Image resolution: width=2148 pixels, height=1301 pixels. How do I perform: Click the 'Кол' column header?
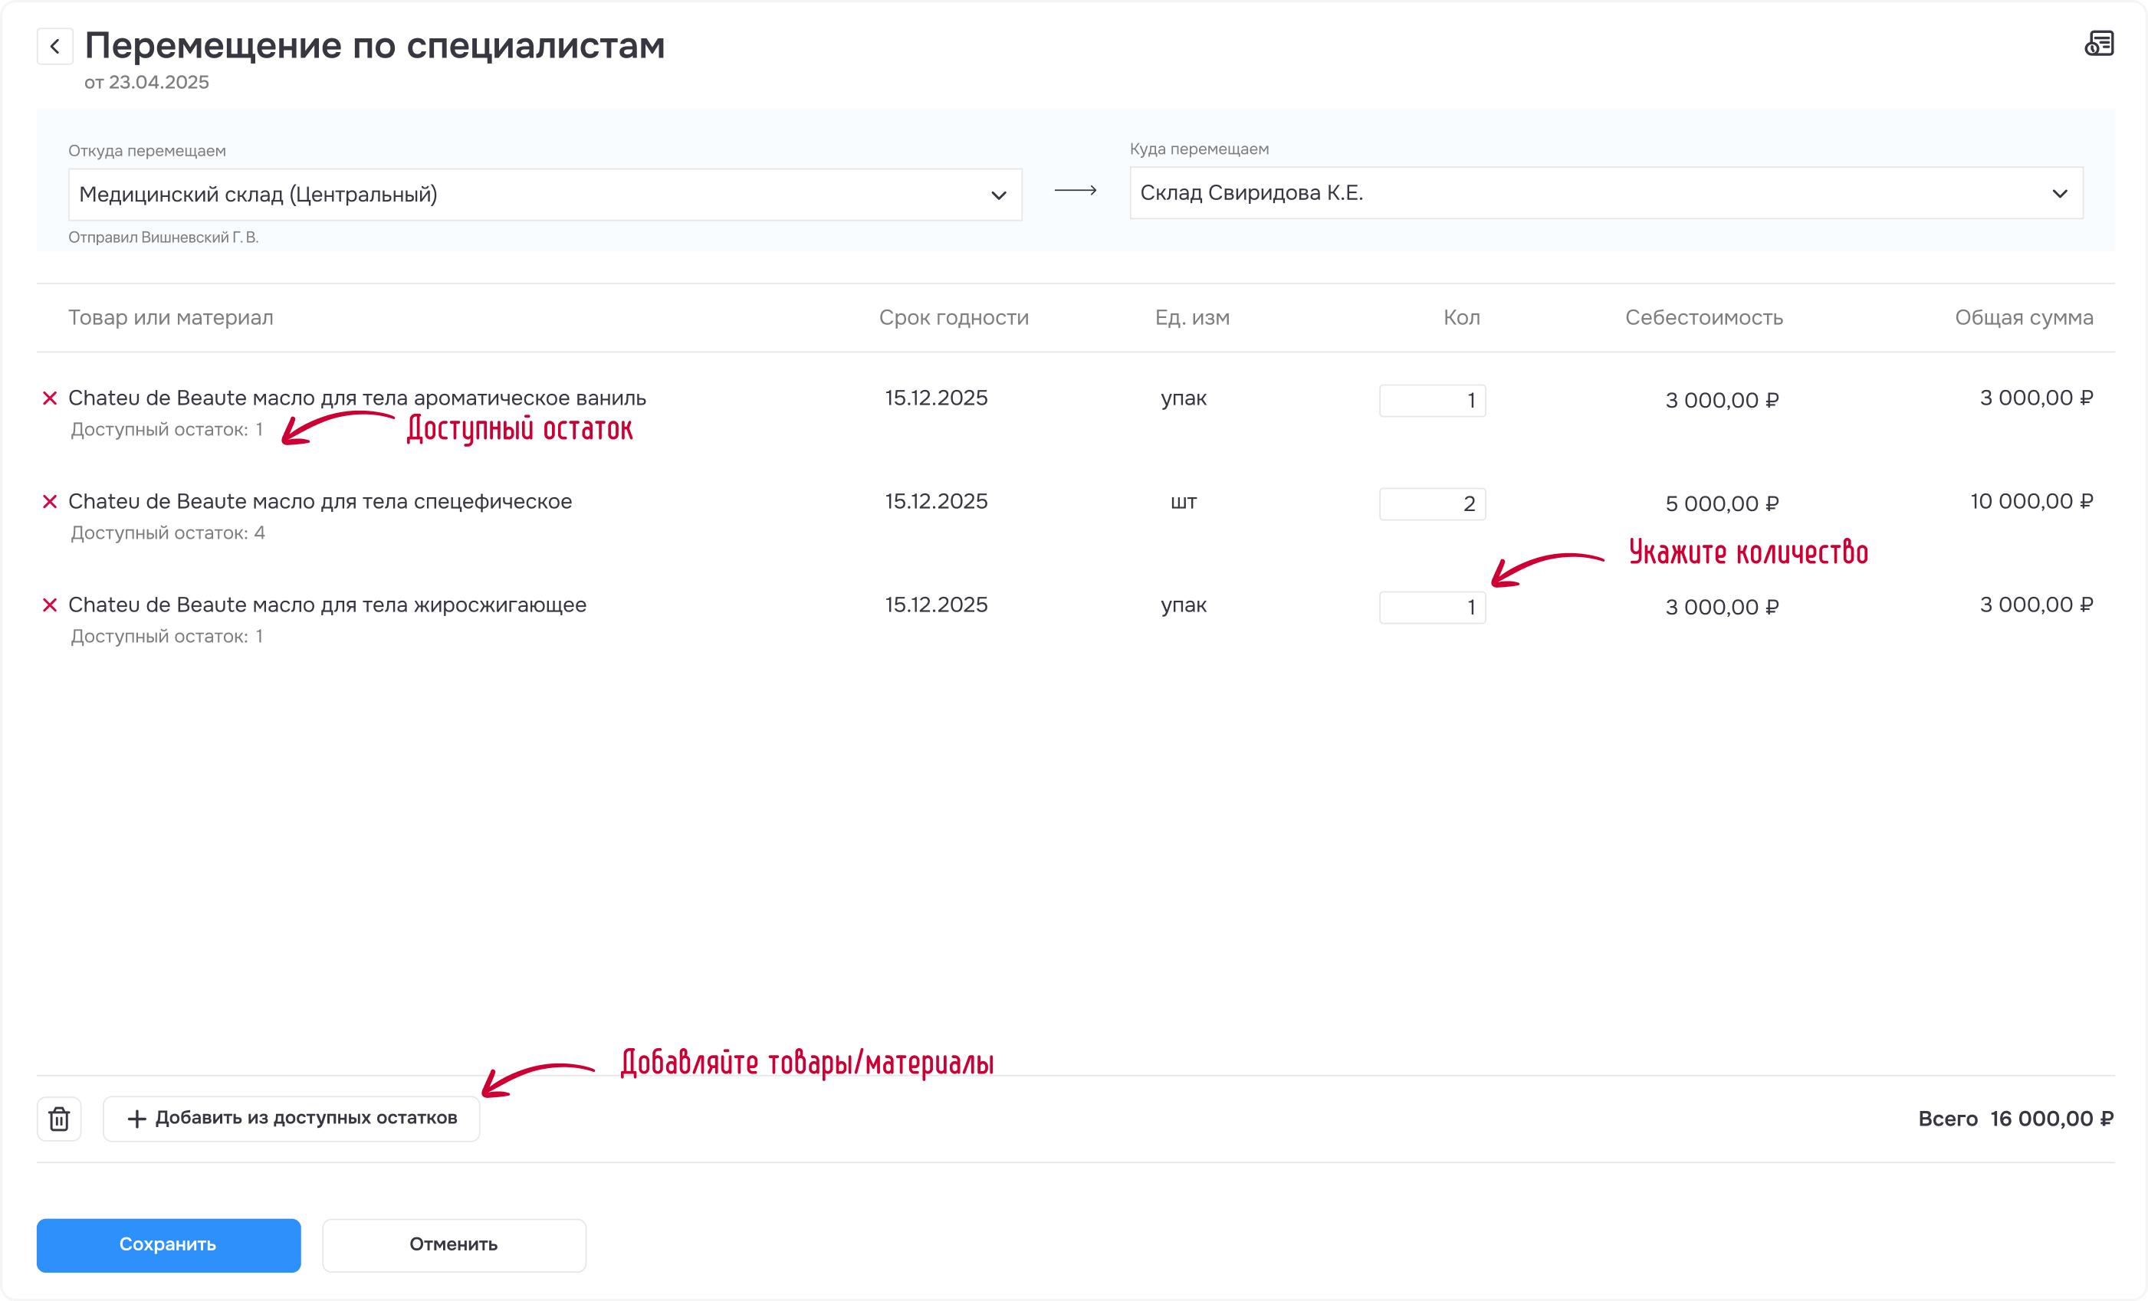coord(1462,318)
